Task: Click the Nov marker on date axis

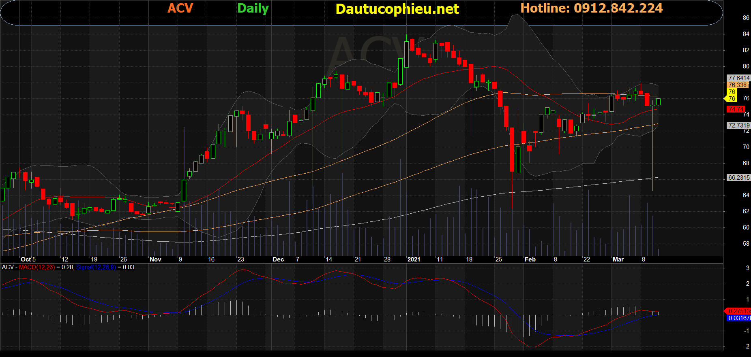Action: point(155,259)
